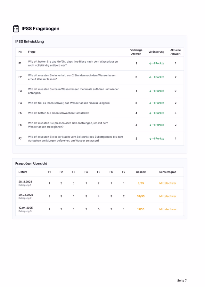Select question about in der Nacht aufstehen
205x287 pixels.
(x=76, y=139)
